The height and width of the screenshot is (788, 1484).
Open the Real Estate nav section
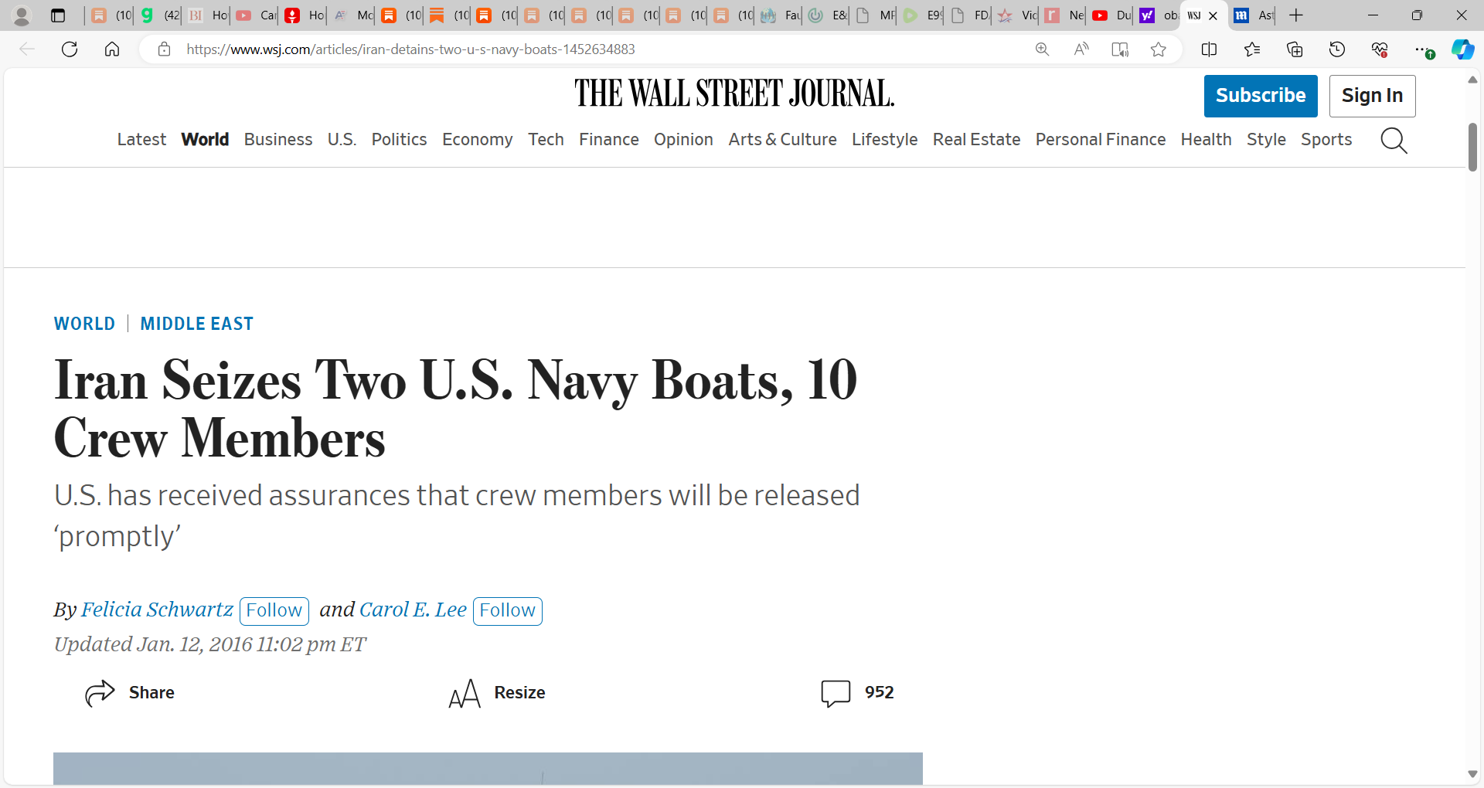pyautogui.click(x=976, y=140)
